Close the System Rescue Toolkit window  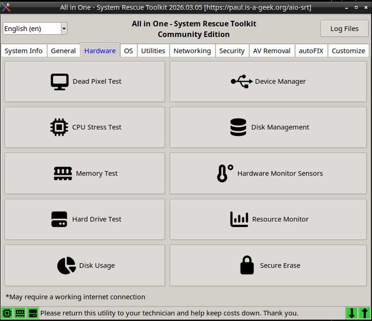click(x=366, y=7)
